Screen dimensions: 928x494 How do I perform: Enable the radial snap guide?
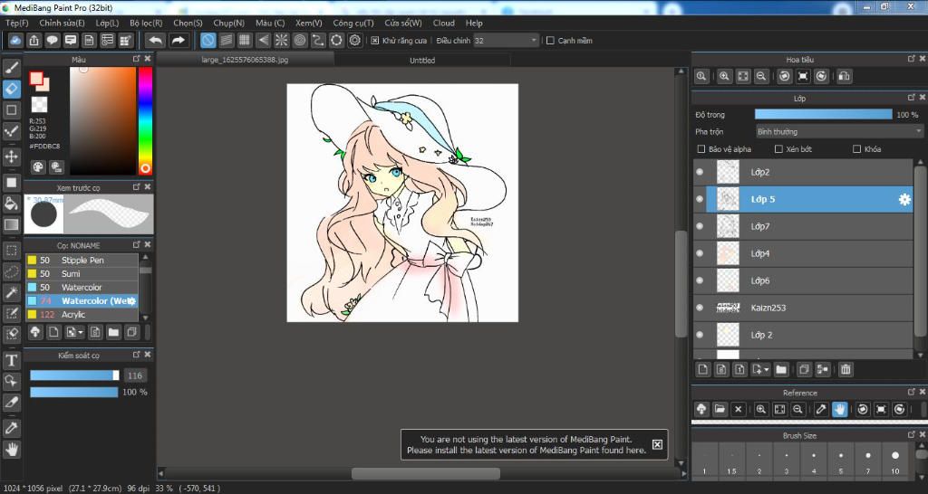pos(281,40)
